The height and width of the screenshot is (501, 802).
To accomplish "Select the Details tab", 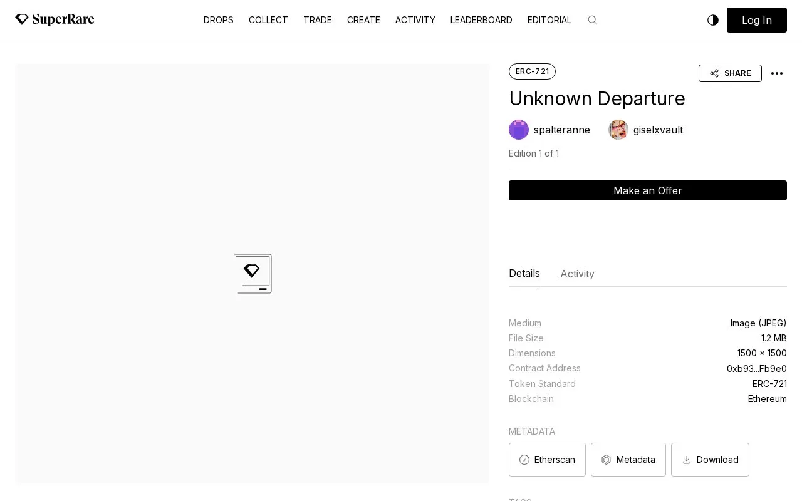I will (524, 274).
